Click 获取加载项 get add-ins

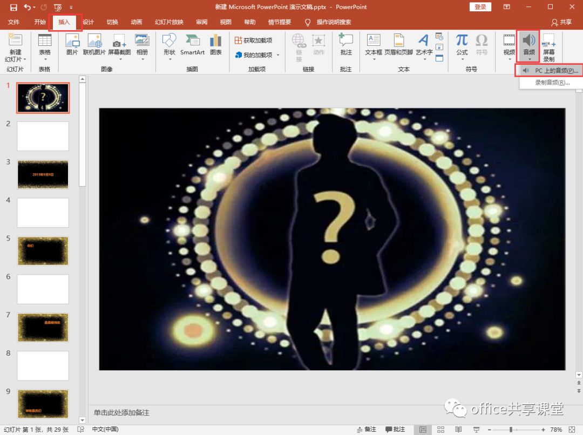click(254, 40)
